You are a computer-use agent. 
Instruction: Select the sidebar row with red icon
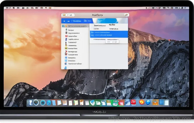pyautogui.click(x=75, y=36)
